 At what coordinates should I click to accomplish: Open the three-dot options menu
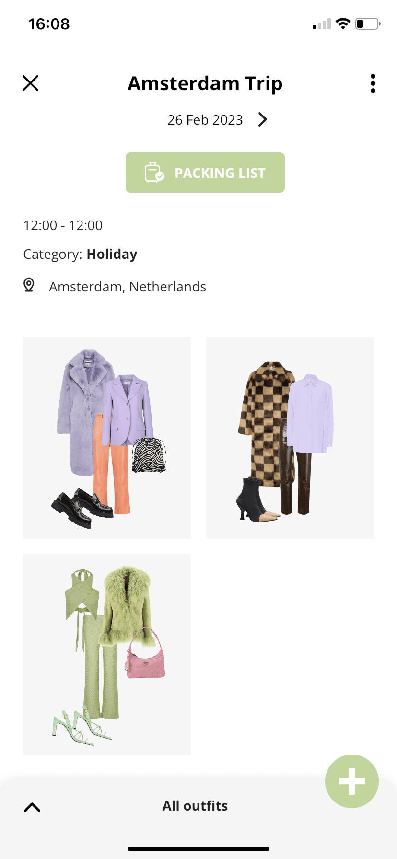pyautogui.click(x=373, y=83)
